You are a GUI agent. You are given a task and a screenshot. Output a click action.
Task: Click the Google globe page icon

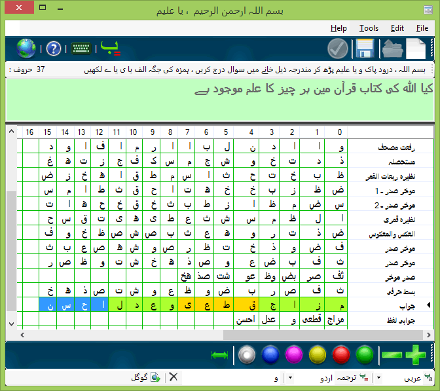[155, 377]
